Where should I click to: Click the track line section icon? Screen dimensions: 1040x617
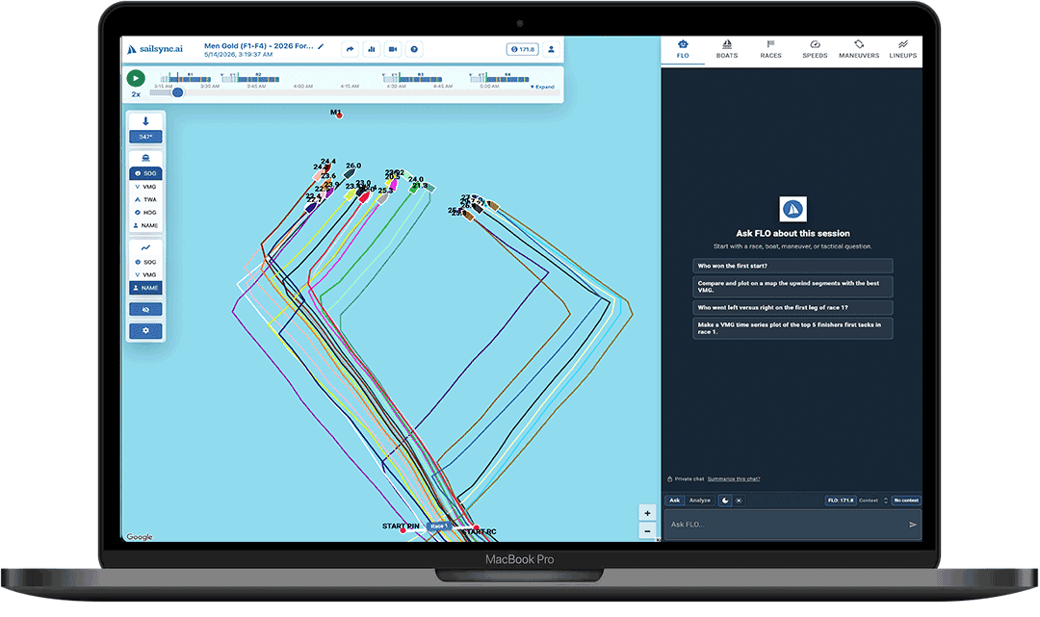click(x=146, y=247)
